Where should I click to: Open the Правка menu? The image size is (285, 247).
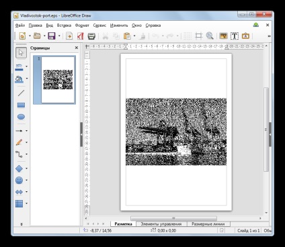pyautogui.click(x=35, y=26)
